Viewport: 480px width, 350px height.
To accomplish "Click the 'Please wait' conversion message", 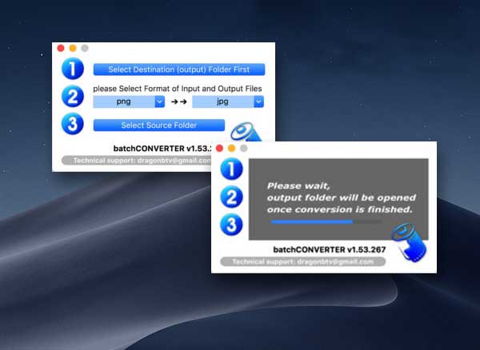I will 341,197.
